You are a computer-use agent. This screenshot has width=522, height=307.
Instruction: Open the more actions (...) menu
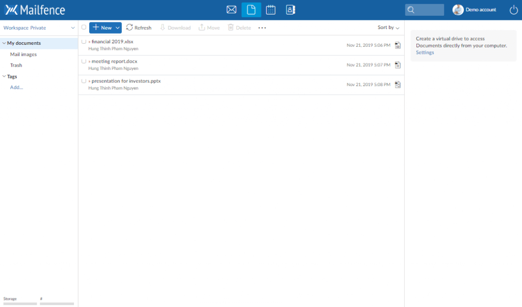pos(262,27)
